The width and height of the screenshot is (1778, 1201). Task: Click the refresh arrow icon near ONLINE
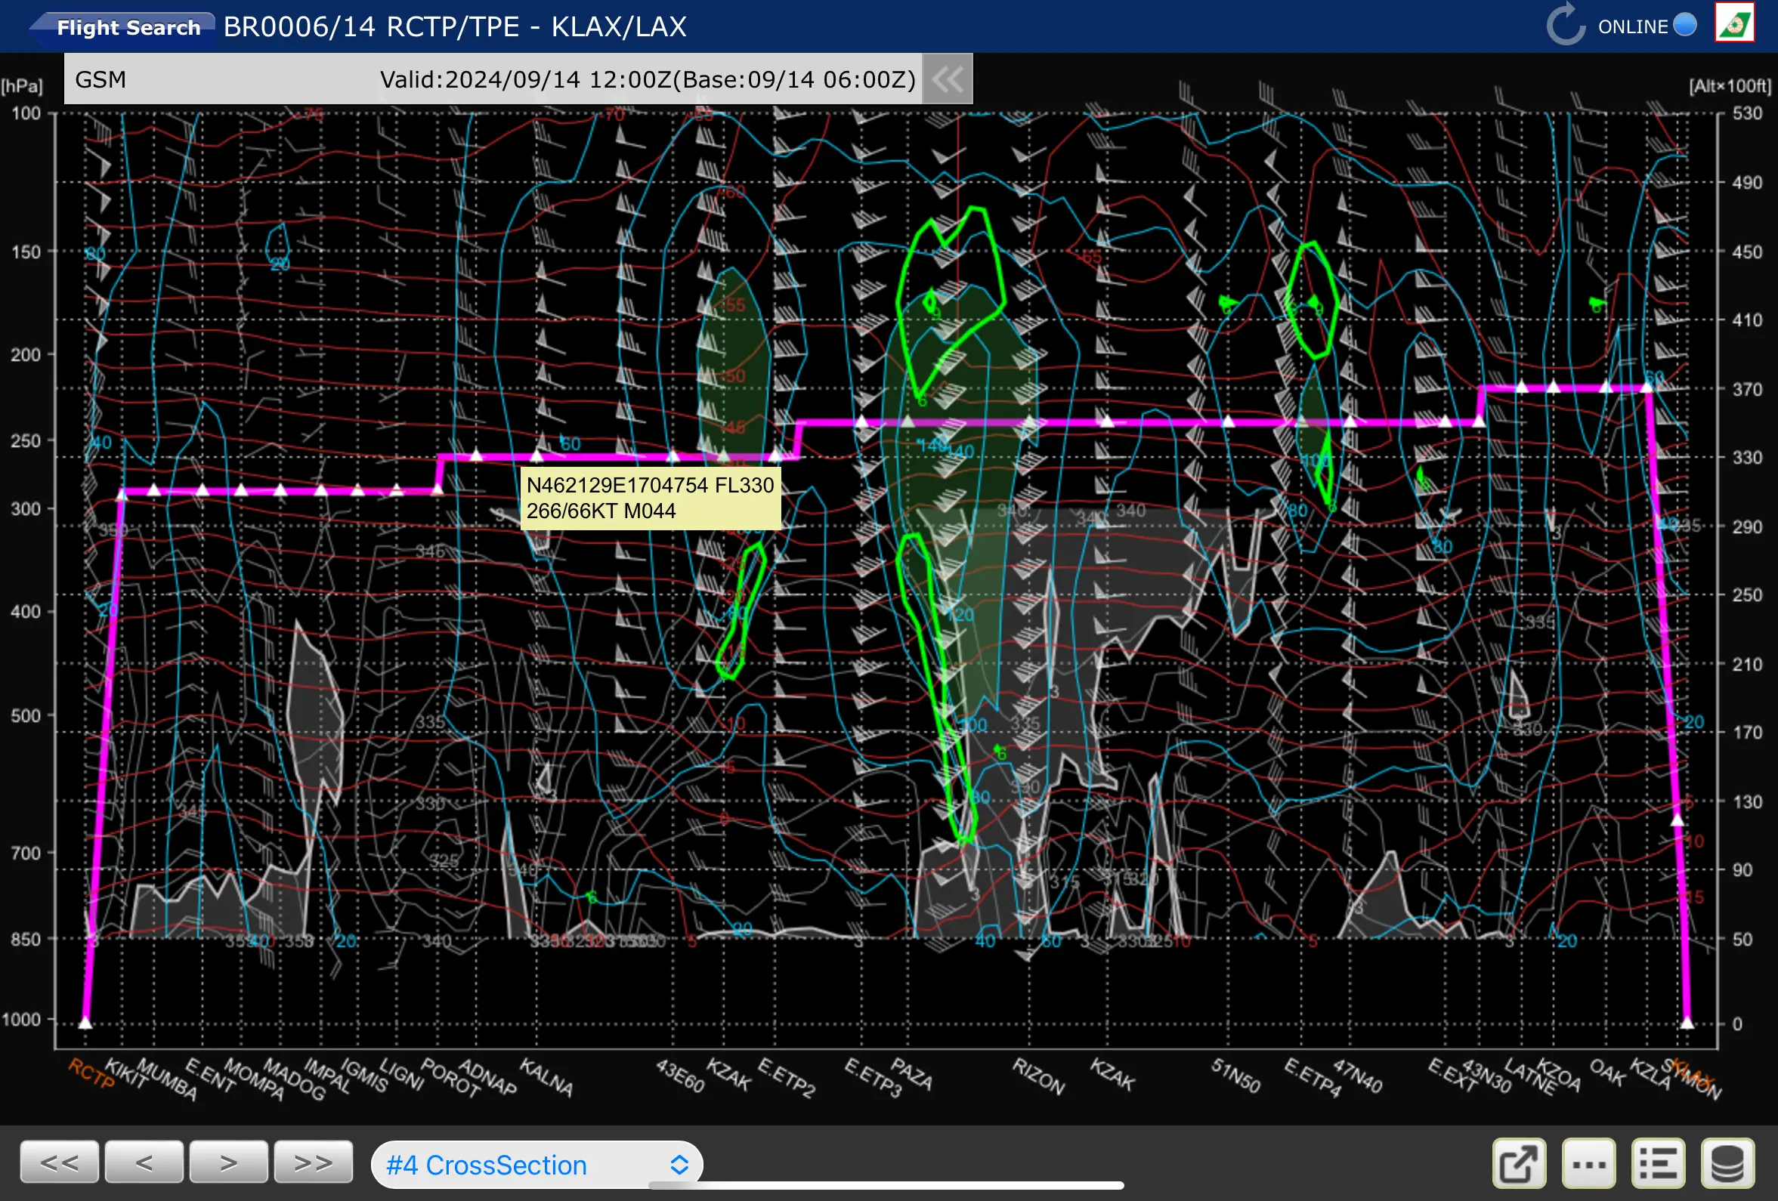(1565, 25)
